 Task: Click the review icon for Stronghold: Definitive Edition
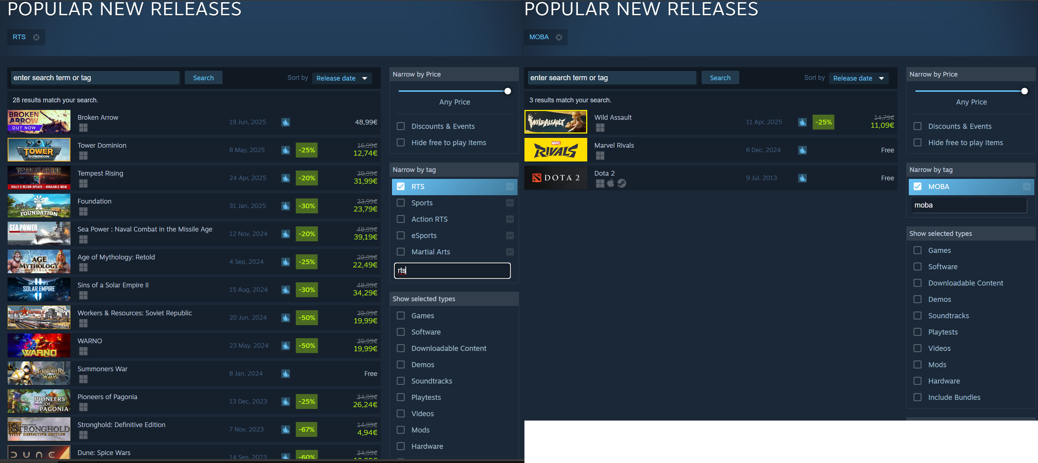click(x=286, y=430)
